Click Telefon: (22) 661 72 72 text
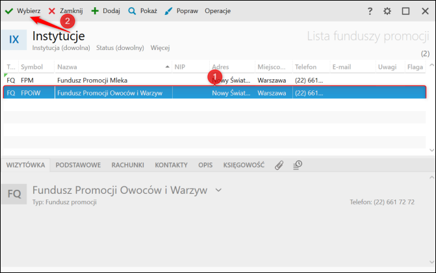 pyautogui.click(x=382, y=202)
